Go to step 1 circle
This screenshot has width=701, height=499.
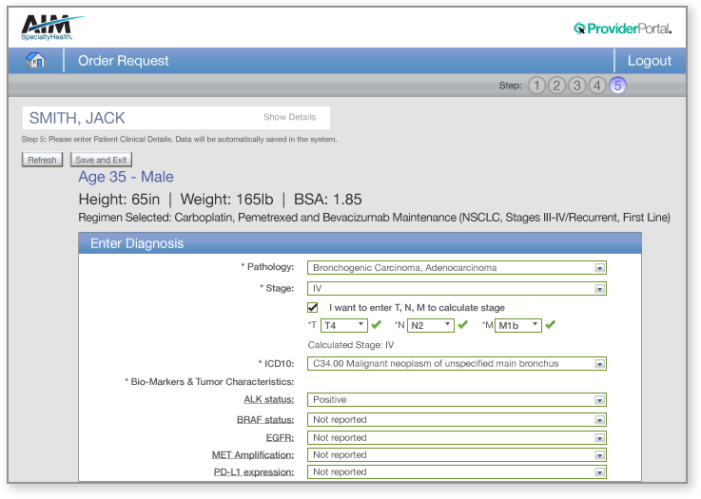coord(536,86)
